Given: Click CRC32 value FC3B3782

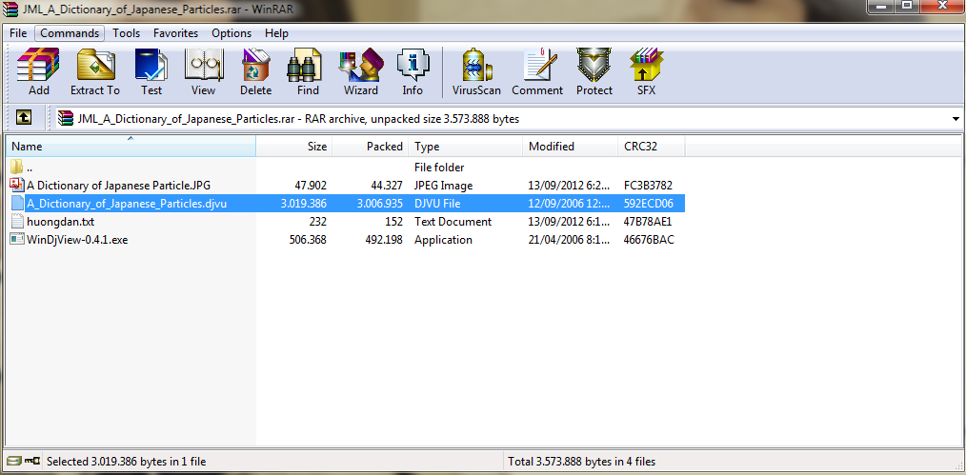Looking at the screenshot, I should 648,186.
